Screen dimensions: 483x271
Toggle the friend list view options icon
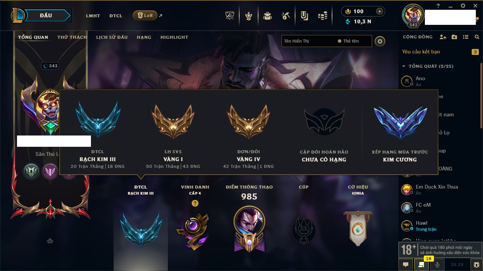pyautogui.click(x=466, y=37)
